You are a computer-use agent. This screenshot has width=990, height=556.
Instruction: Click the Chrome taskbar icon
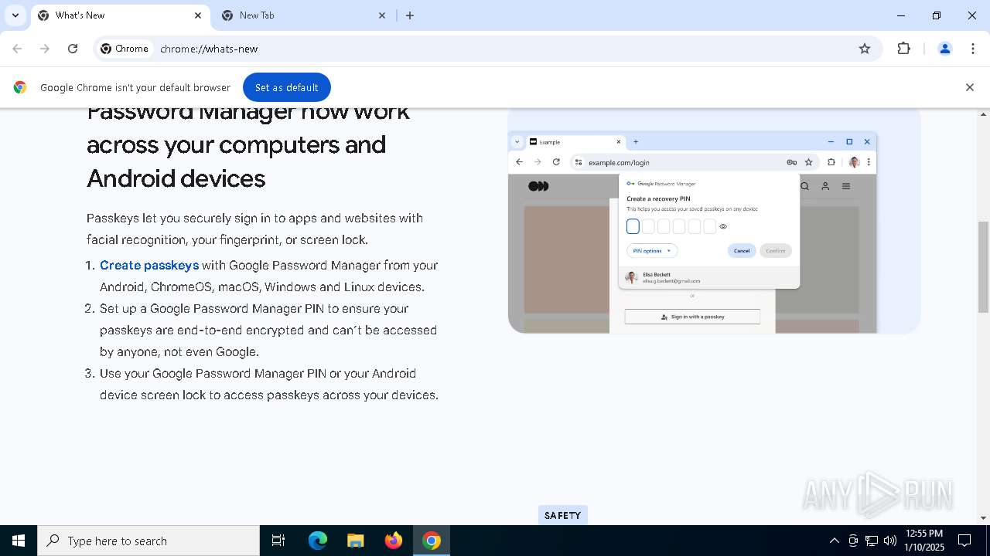point(432,541)
